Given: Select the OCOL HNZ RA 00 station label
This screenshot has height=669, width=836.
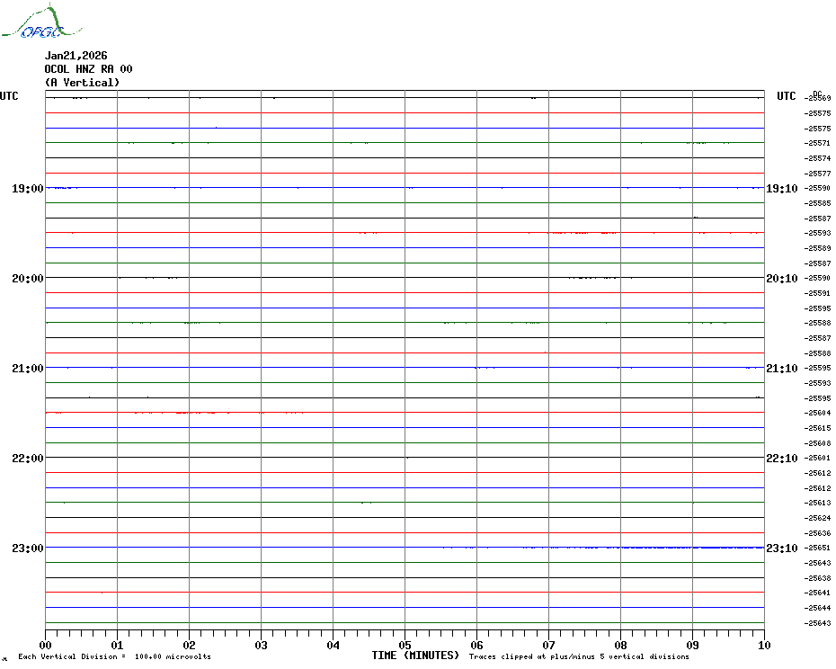Looking at the screenshot, I should click(88, 69).
